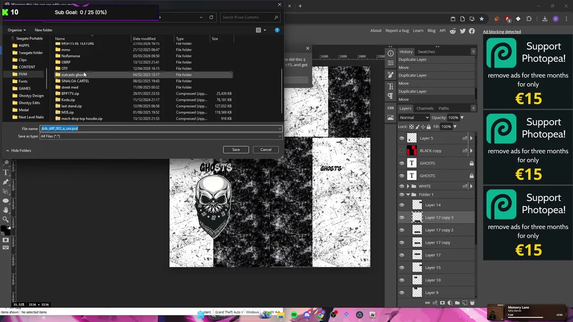Collapse Folder 1 in Layers
573x322 pixels.
(x=408, y=195)
